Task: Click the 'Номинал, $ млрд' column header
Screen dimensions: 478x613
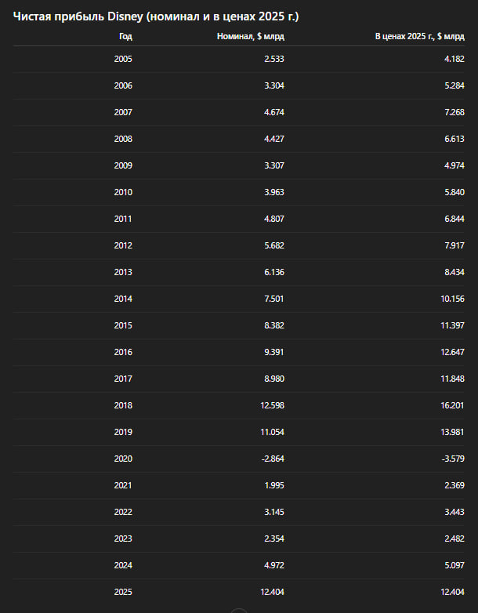Action: (251, 36)
